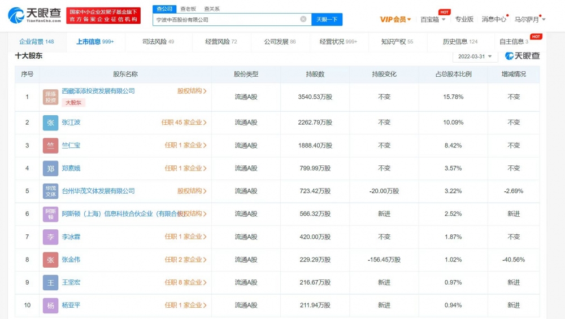Open 任职 1 家企业 for 李冰霖
This screenshot has height=319, width=565.
(x=185, y=237)
